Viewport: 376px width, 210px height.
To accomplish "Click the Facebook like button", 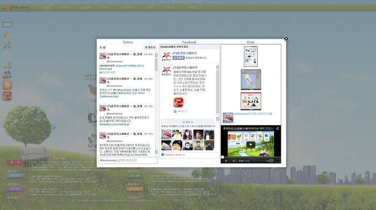I will [x=179, y=58].
